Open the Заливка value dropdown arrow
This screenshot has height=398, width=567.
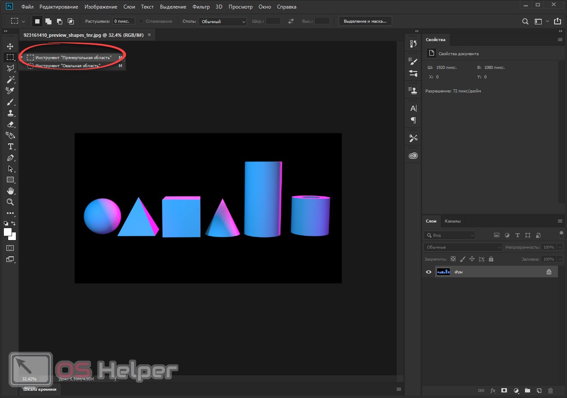point(560,259)
